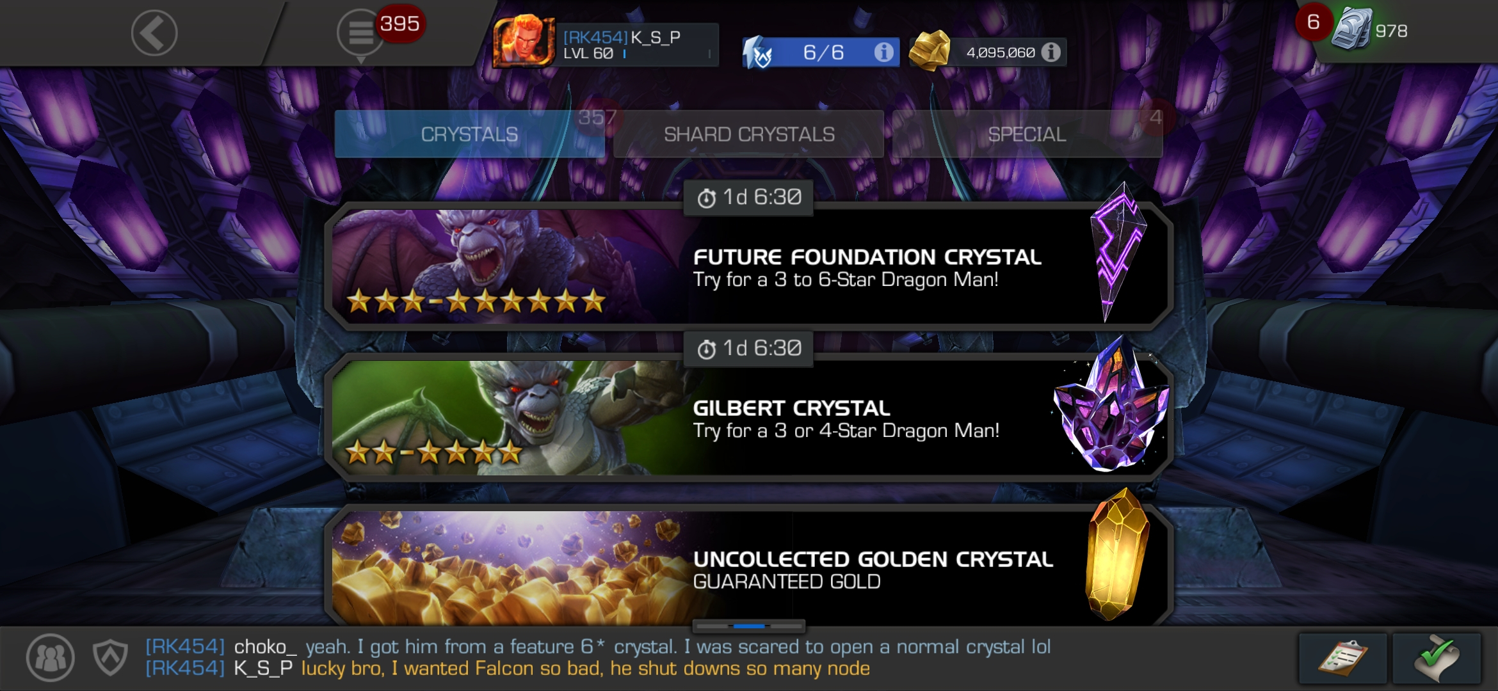Open gold info beside 4,095,060
This screenshot has width=1498, height=691.
(1051, 52)
